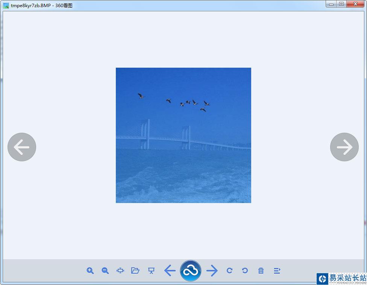This screenshot has height=285, width=367.
Task: Click the zoom in magnifier icon
Action: pyautogui.click(x=90, y=271)
